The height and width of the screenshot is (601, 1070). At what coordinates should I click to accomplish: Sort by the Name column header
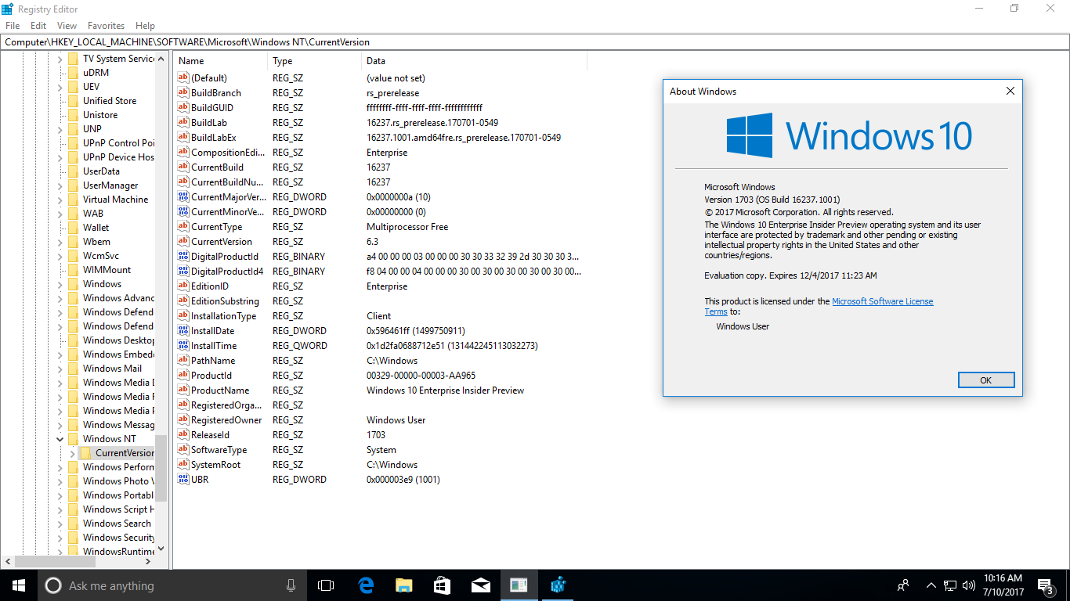[221, 61]
